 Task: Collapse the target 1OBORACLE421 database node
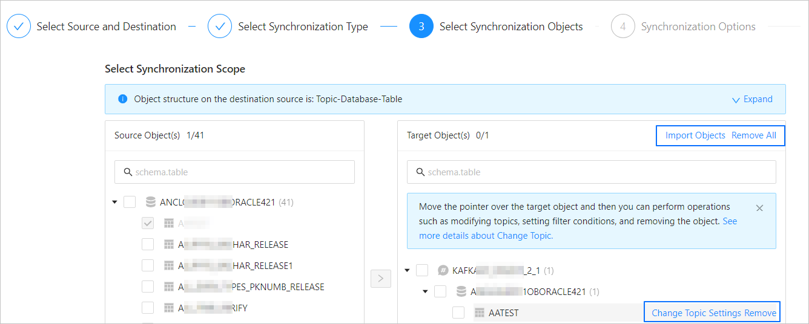(x=426, y=291)
